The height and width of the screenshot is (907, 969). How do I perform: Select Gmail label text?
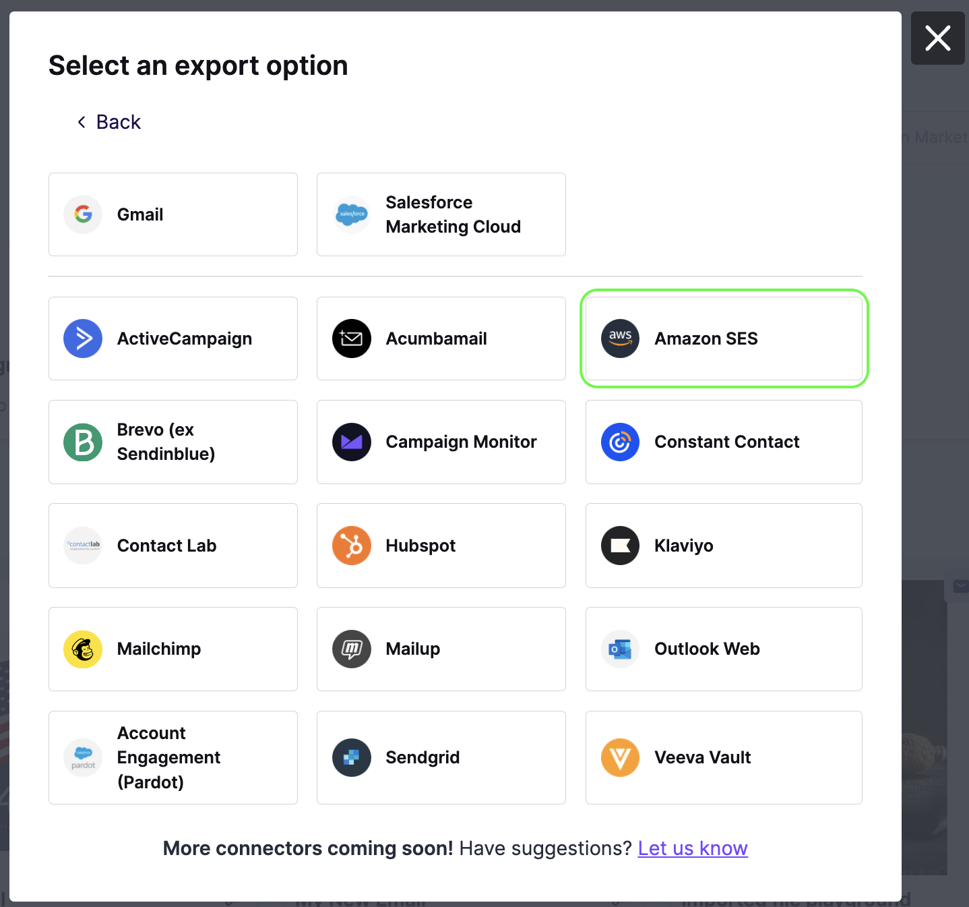pos(140,214)
